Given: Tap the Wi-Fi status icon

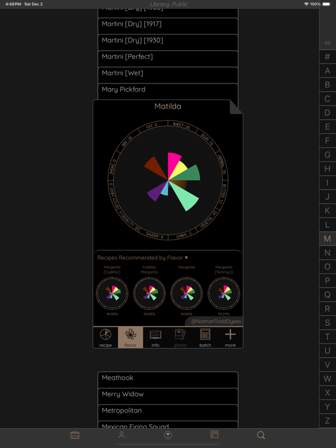Looking at the screenshot, I should tap(306, 4).
